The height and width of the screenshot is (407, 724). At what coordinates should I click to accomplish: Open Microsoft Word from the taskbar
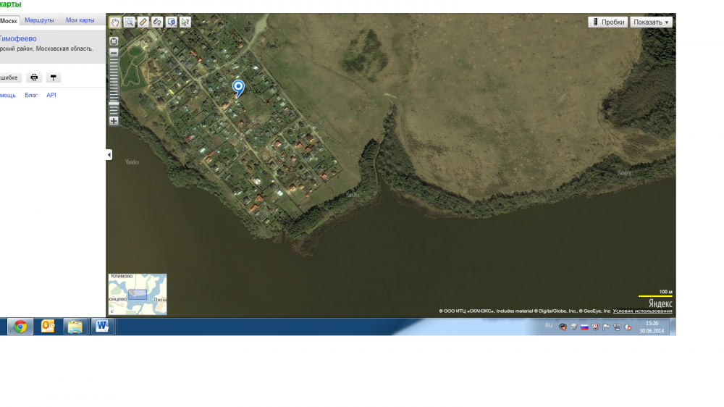101,327
